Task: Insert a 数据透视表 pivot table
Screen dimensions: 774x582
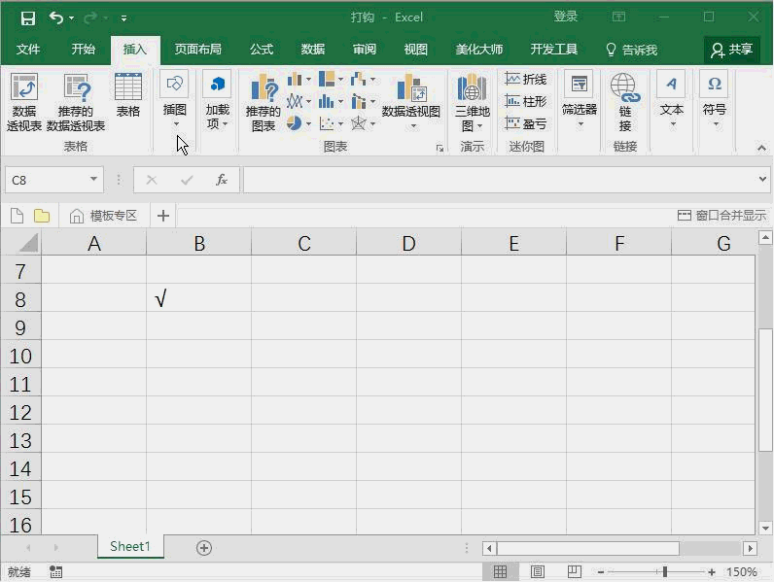Action: pos(24,102)
